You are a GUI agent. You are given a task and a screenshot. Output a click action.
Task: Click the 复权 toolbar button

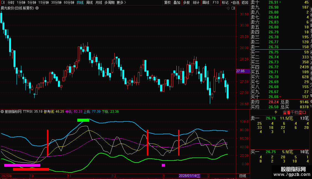point(167,2)
